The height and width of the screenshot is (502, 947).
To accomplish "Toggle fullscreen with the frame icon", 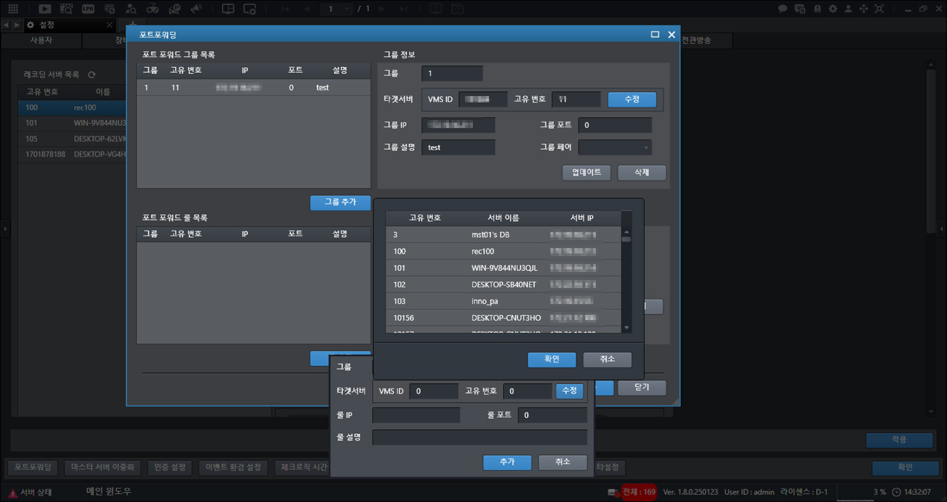I will coord(879,9).
